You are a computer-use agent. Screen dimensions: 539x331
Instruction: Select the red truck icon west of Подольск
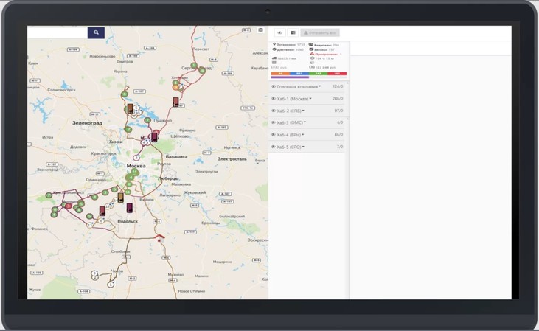pyautogui.click(x=102, y=211)
